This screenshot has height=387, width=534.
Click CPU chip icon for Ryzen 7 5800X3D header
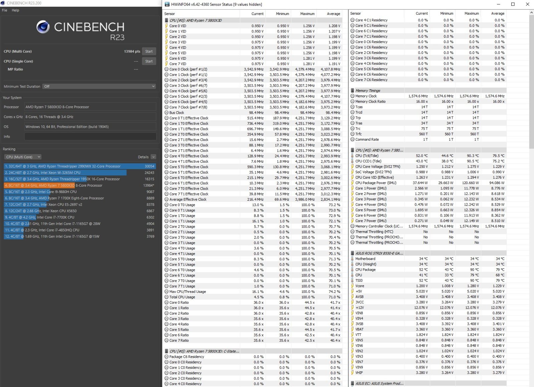[167, 20]
